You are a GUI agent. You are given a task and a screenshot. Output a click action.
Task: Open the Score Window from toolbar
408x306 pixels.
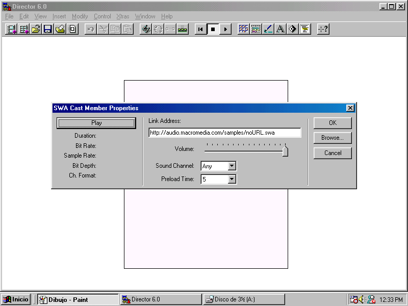pyautogui.click(x=256, y=29)
